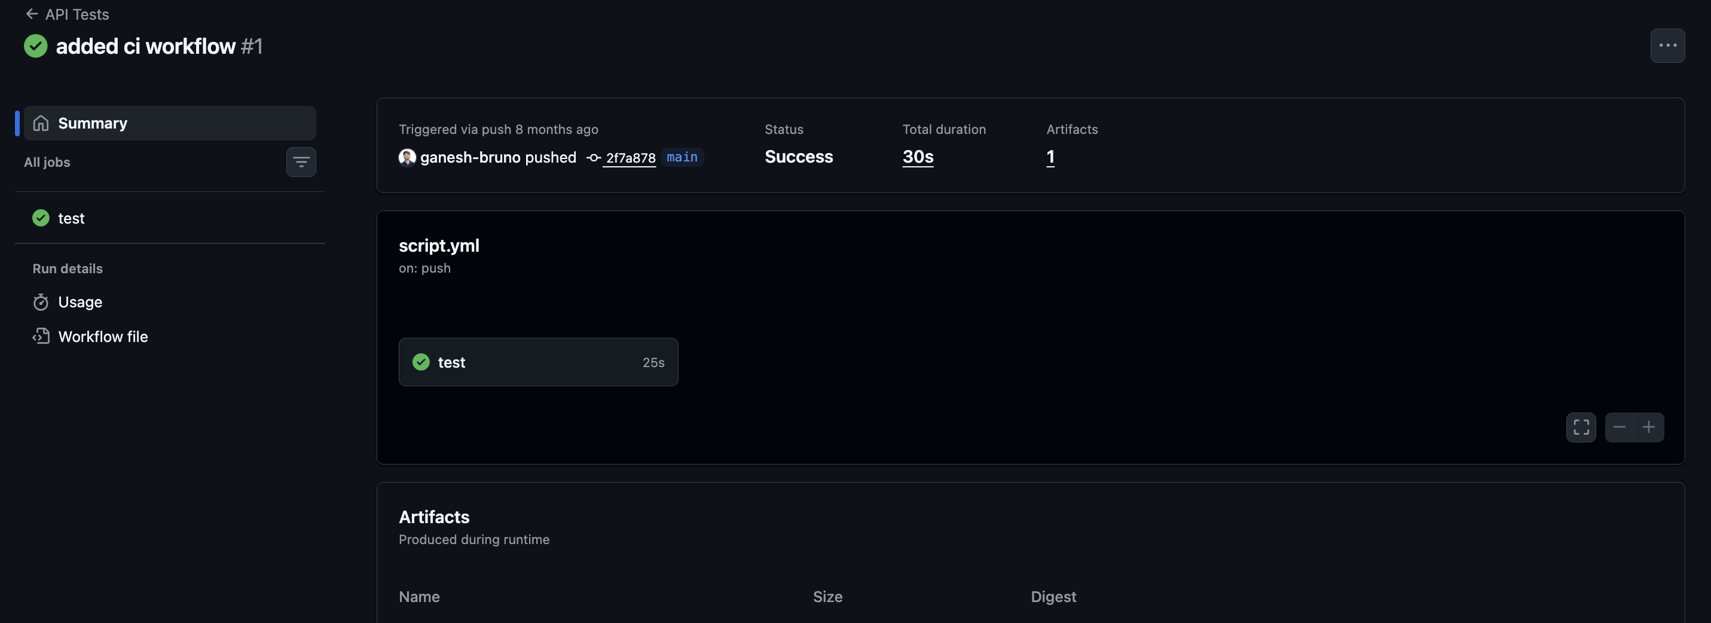
Task: Click the 30s total duration link
Action: [x=917, y=157]
